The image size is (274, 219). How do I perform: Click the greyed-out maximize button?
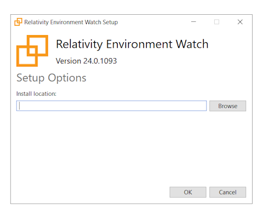pyautogui.click(x=216, y=22)
